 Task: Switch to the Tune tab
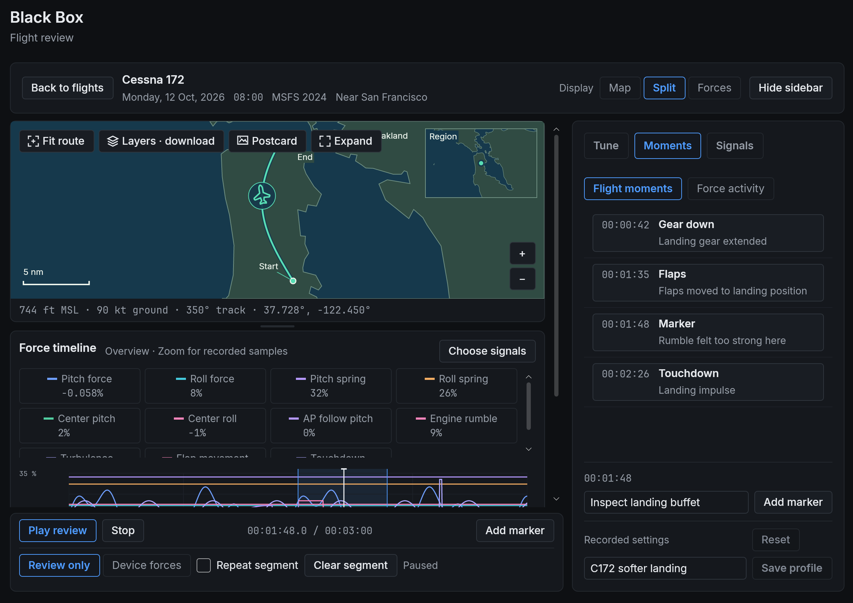[x=606, y=145]
